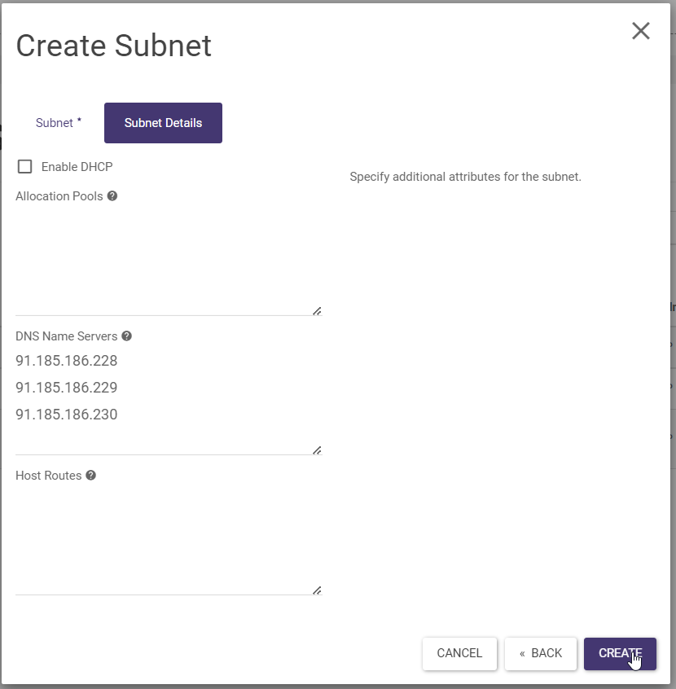Click the Host Routes textarea resize handle
This screenshot has height=689, width=676.
click(317, 590)
